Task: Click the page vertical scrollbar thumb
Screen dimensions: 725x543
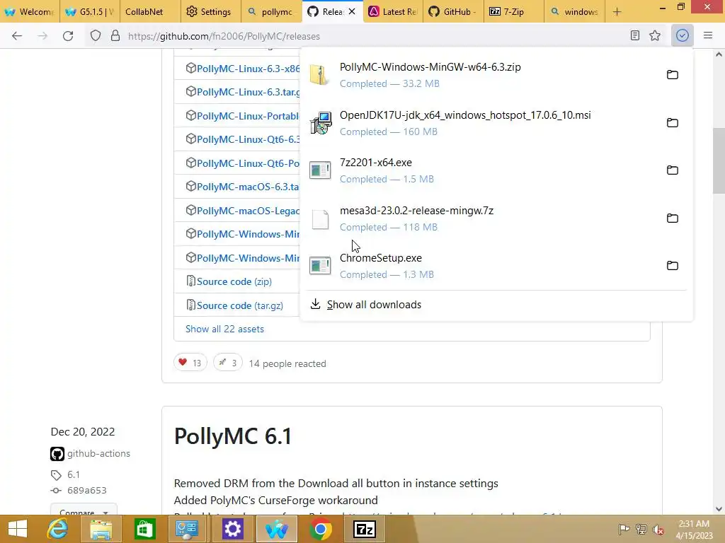Action: (719, 160)
